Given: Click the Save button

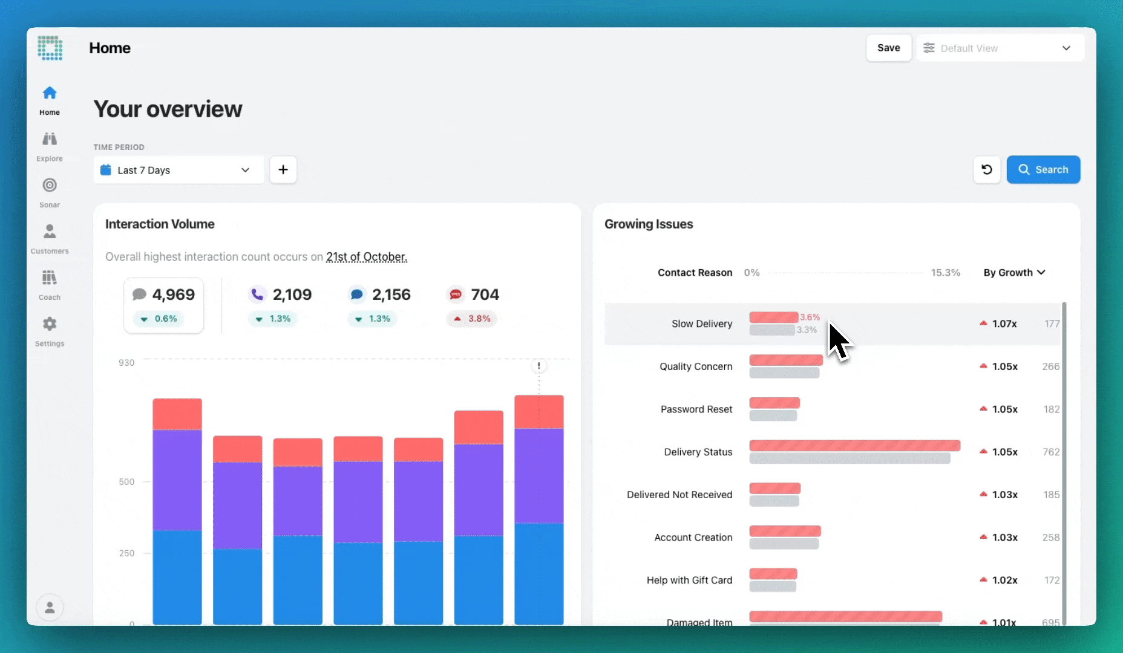Looking at the screenshot, I should point(888,48).
